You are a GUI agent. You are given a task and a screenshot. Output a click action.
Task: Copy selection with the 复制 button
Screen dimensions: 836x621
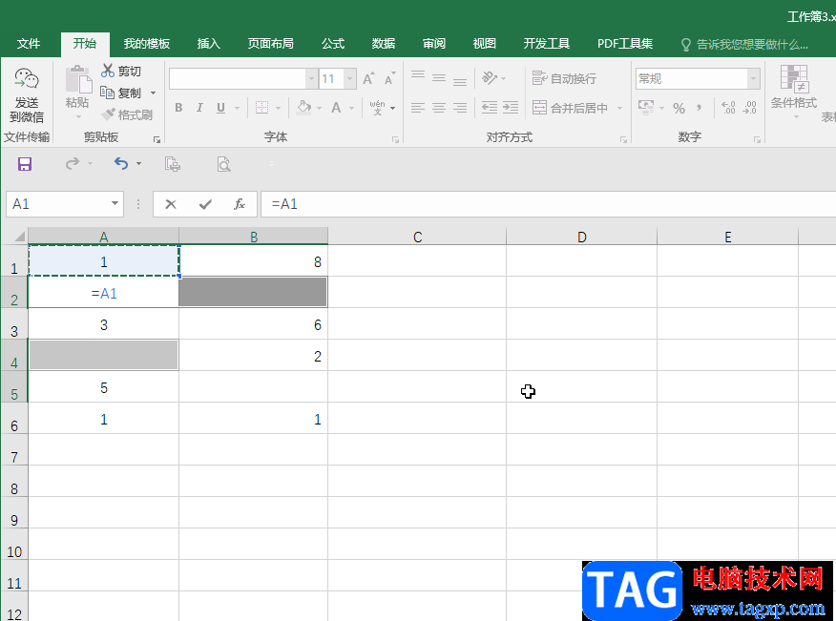click(x=121, y=93)
